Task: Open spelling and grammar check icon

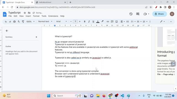Action: tap(19, 21)
